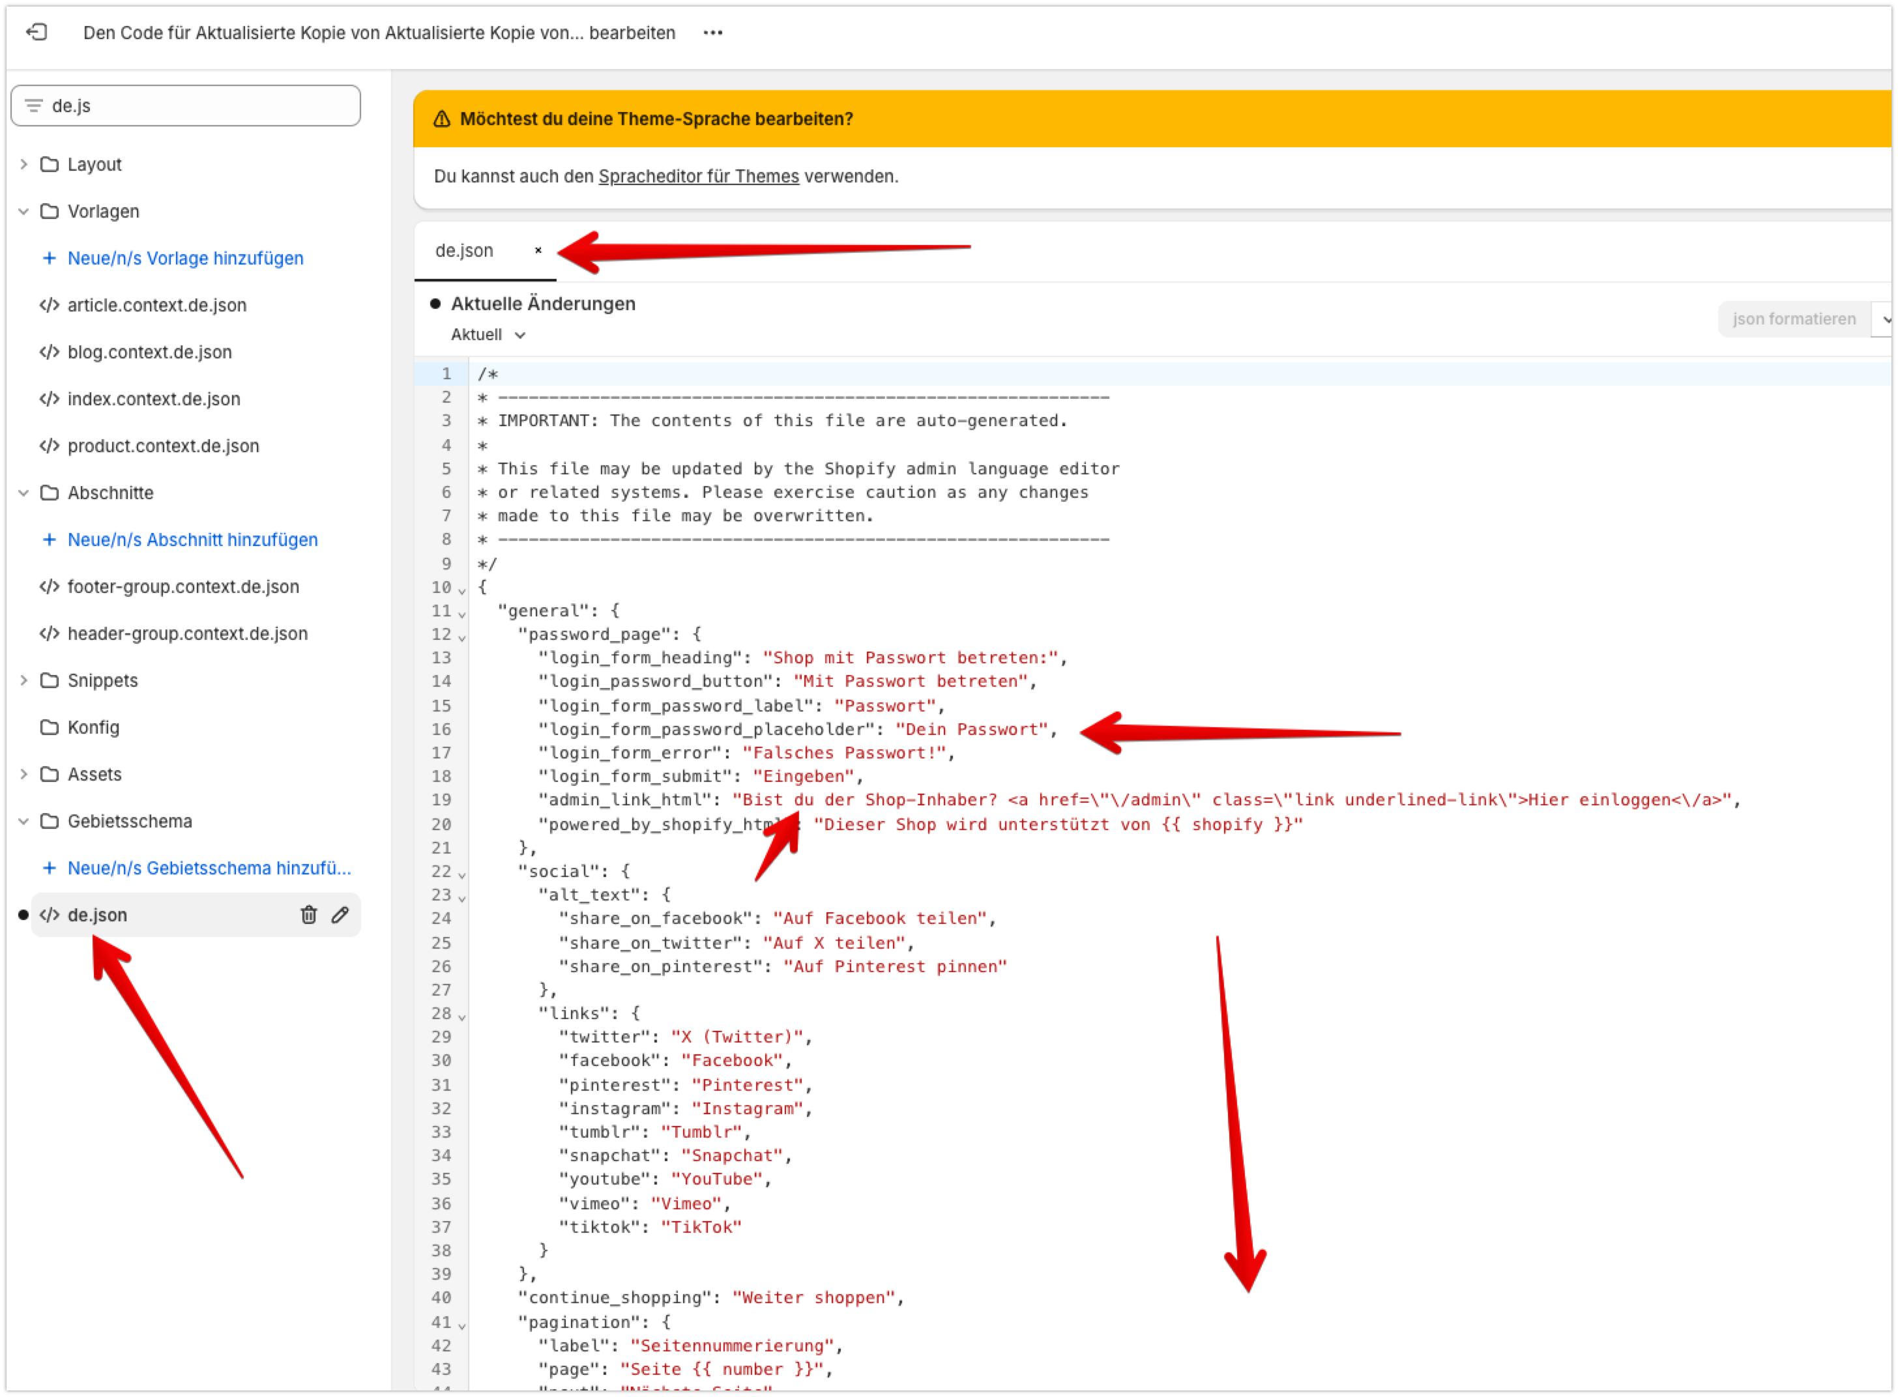Click "TikTok" value on line 37
The width and height of the screenshot is (1898, 1397).
[701, 1226]
